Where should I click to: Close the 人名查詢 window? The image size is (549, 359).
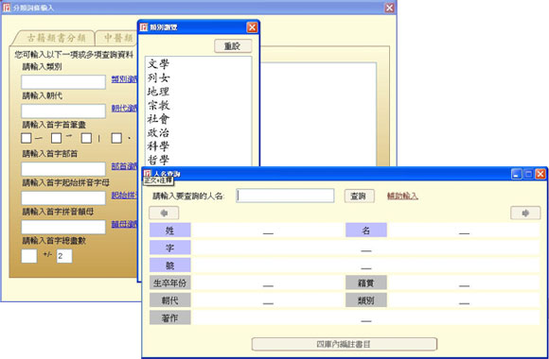(540, 174)
